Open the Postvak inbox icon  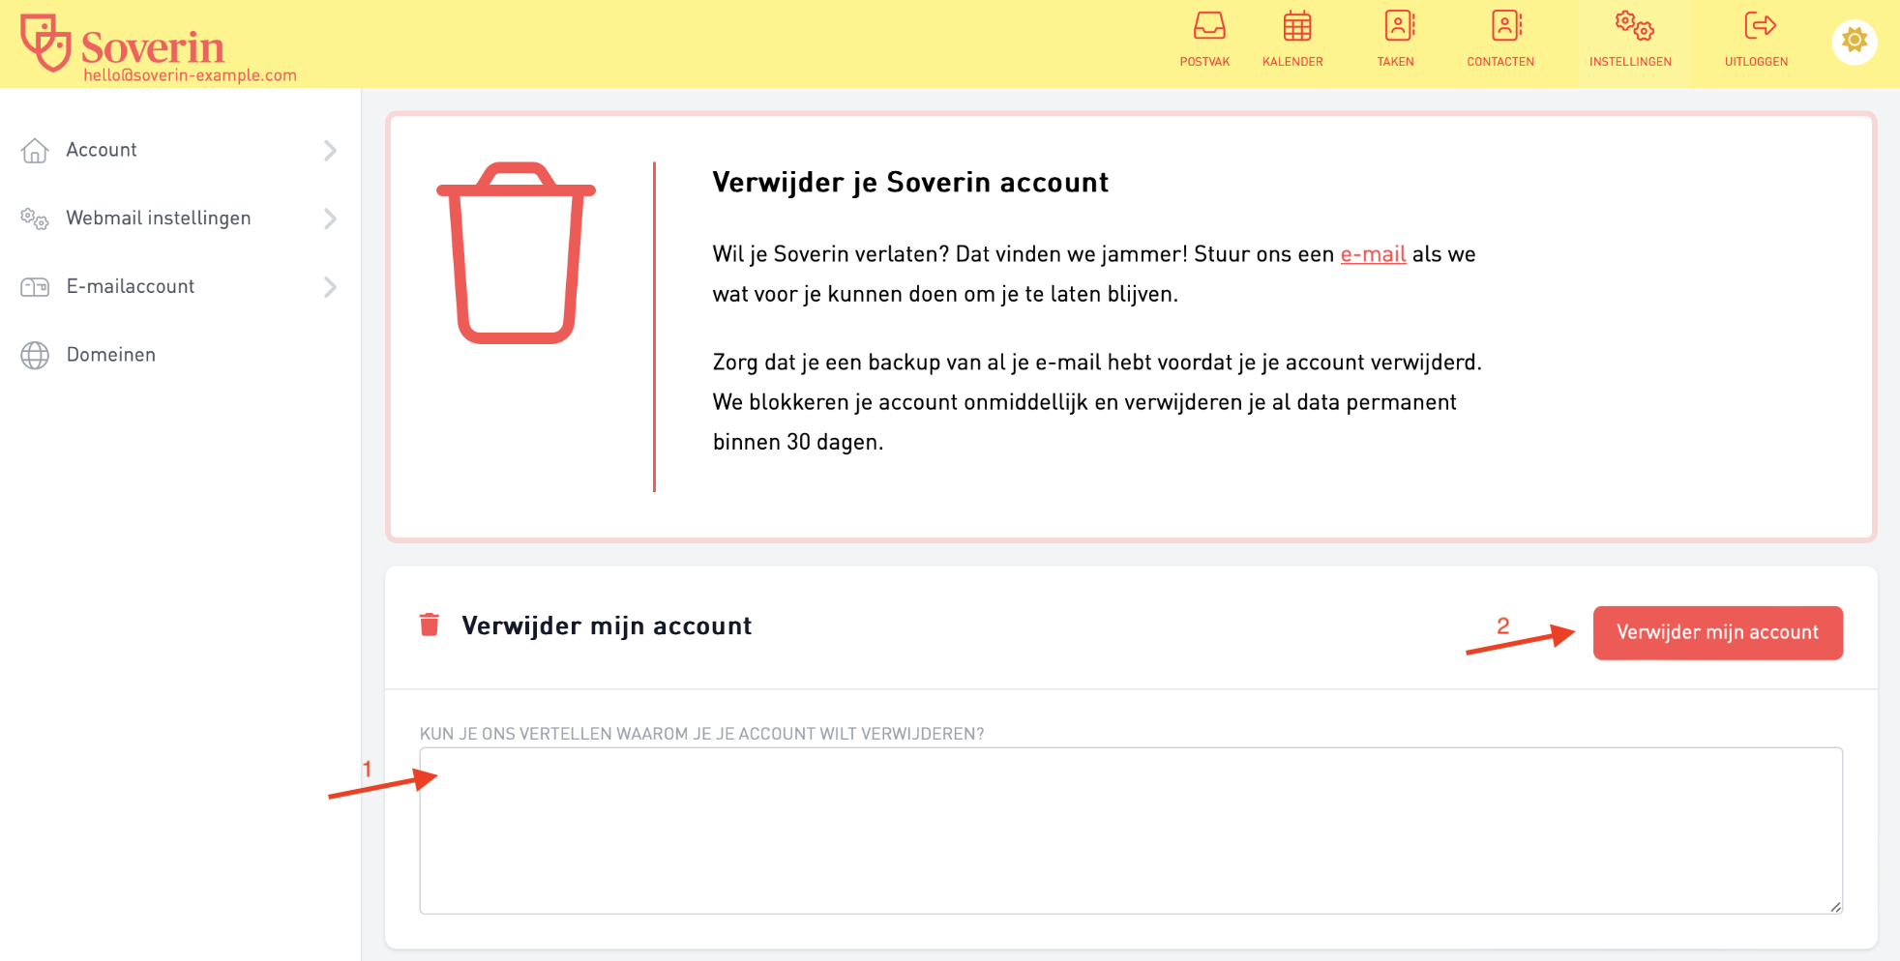pos(1208,26)
